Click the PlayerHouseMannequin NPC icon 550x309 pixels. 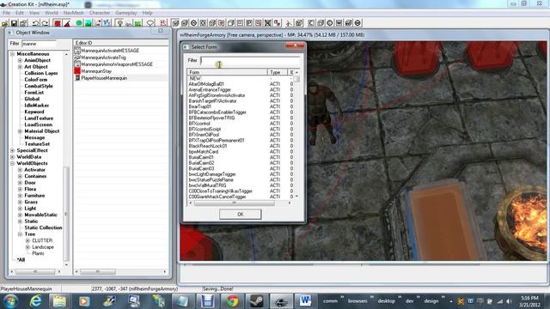click(77, 78)
